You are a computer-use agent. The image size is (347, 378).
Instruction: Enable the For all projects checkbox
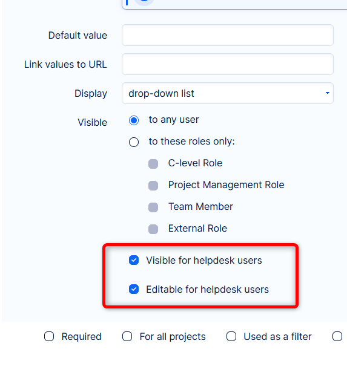point(127,336)
